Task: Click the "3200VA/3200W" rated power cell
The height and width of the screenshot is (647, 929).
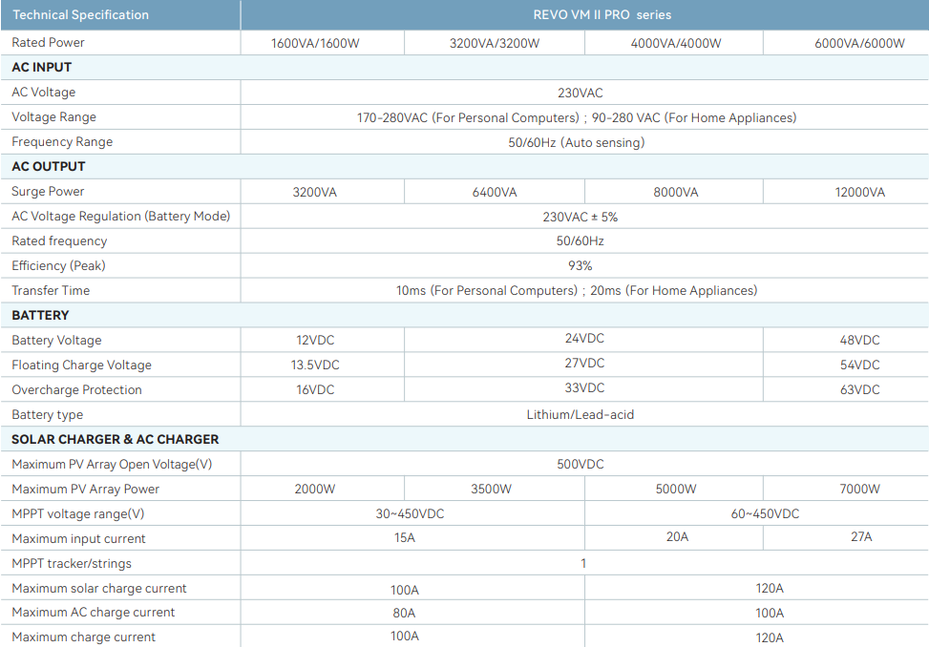Action: 495,43
